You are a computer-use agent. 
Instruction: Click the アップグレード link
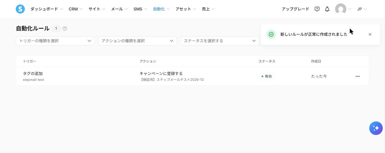click(x=295, y=9)
